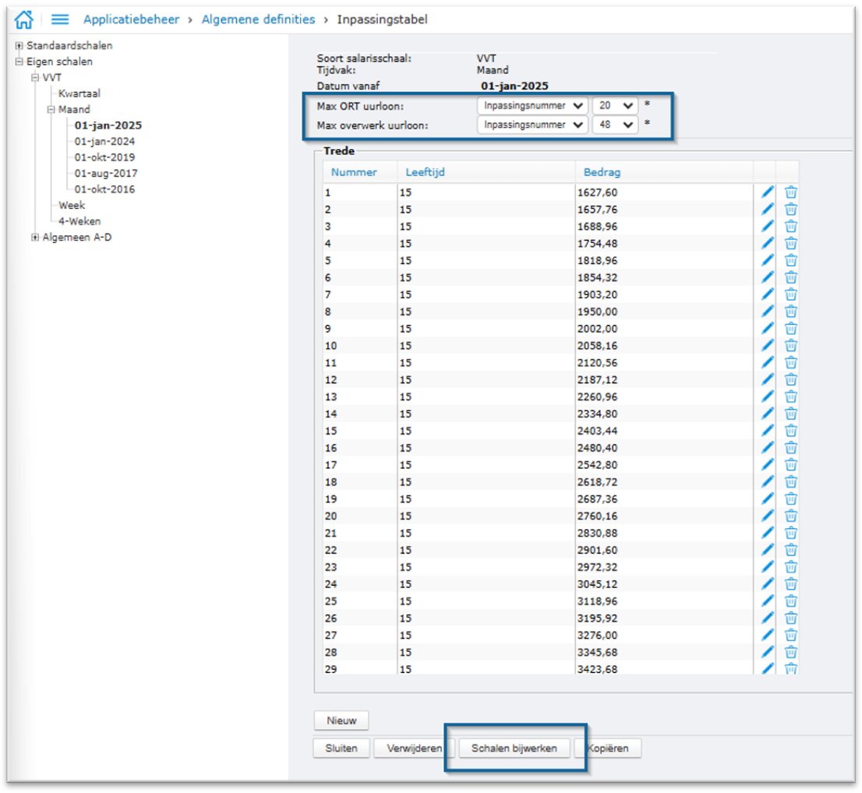This screenshot has height=793, width=862.
Task: Click the Schalen bijwerken button
Action: (513, 748)
